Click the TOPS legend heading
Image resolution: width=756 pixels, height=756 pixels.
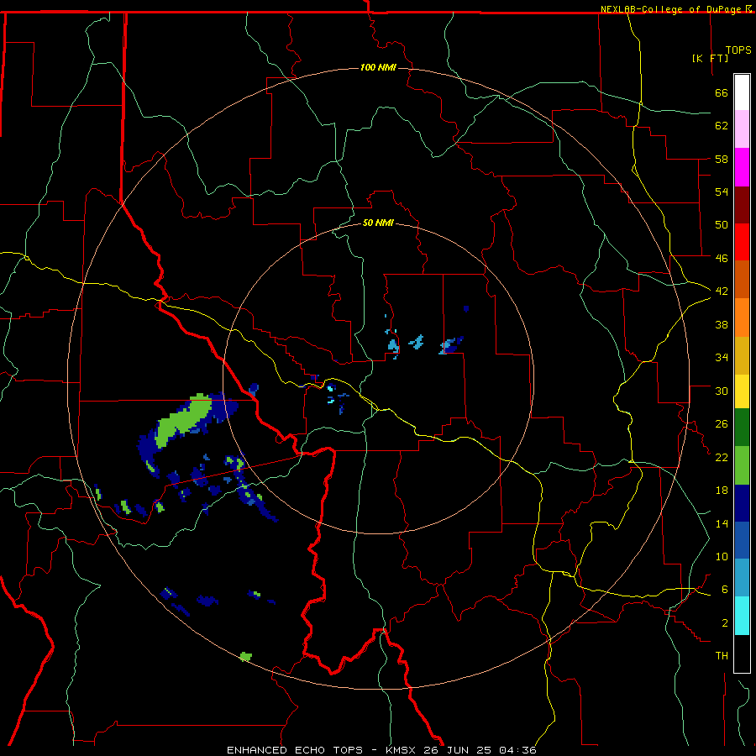[738, 50]
